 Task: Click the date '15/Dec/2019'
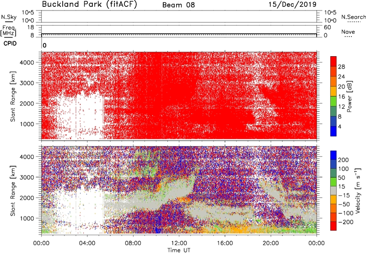(x=292, y=4)
